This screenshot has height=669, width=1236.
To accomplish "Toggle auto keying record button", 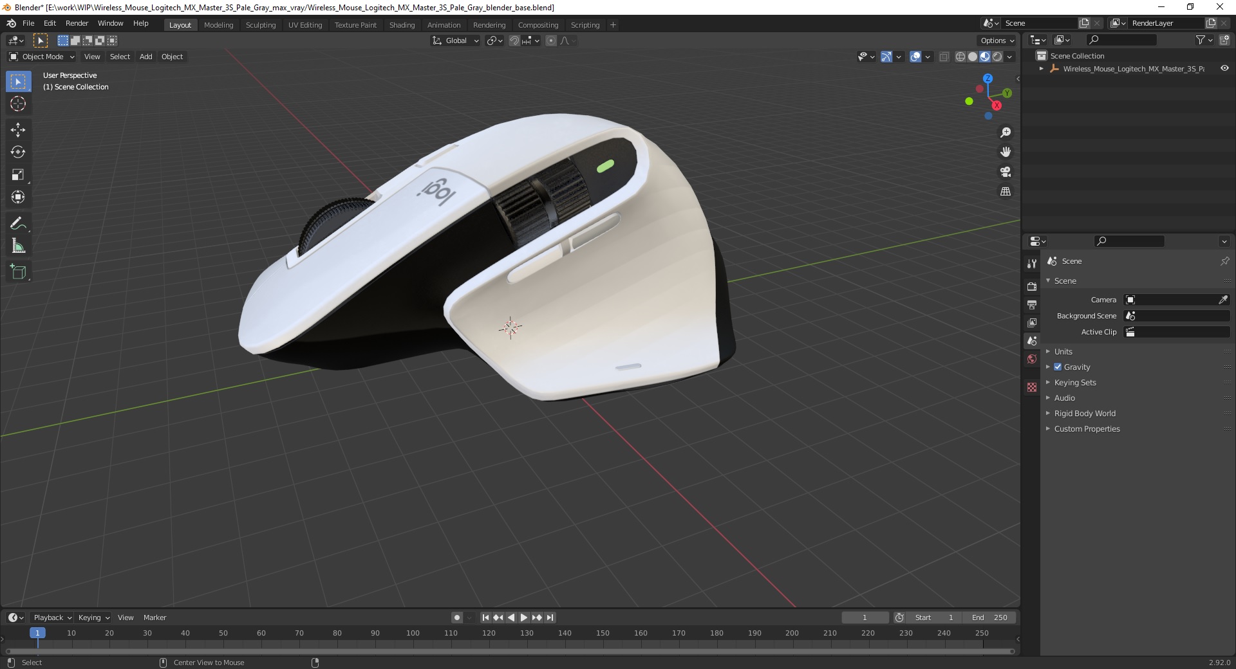I will [x=456, y=618].
